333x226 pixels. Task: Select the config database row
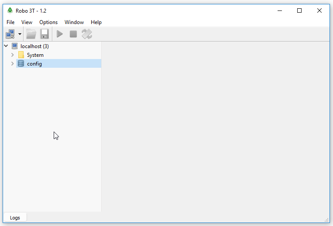[x=58, y=64]
